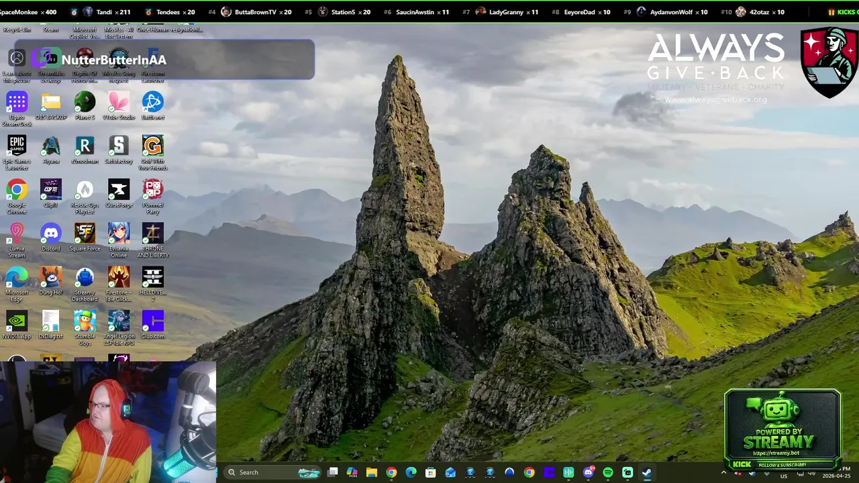The width and height of the screenshot is (859, 483).
Task: Show hidden system tray icons
Action: [x=723, y=472]
